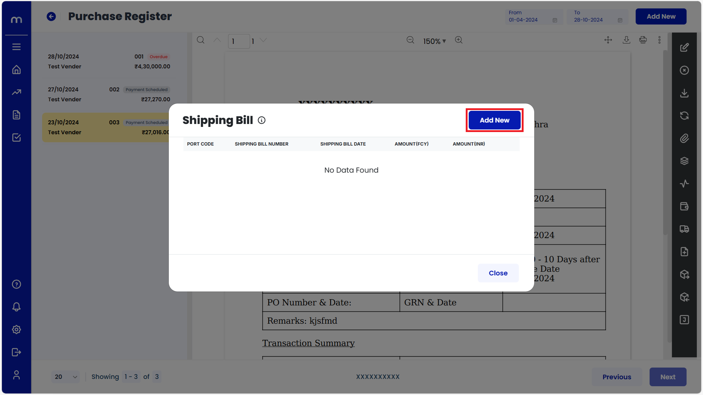Click SHIPPING BILL DATE column header
The height and width of the screenshot is (395, 703).
[x=343, y=144]
